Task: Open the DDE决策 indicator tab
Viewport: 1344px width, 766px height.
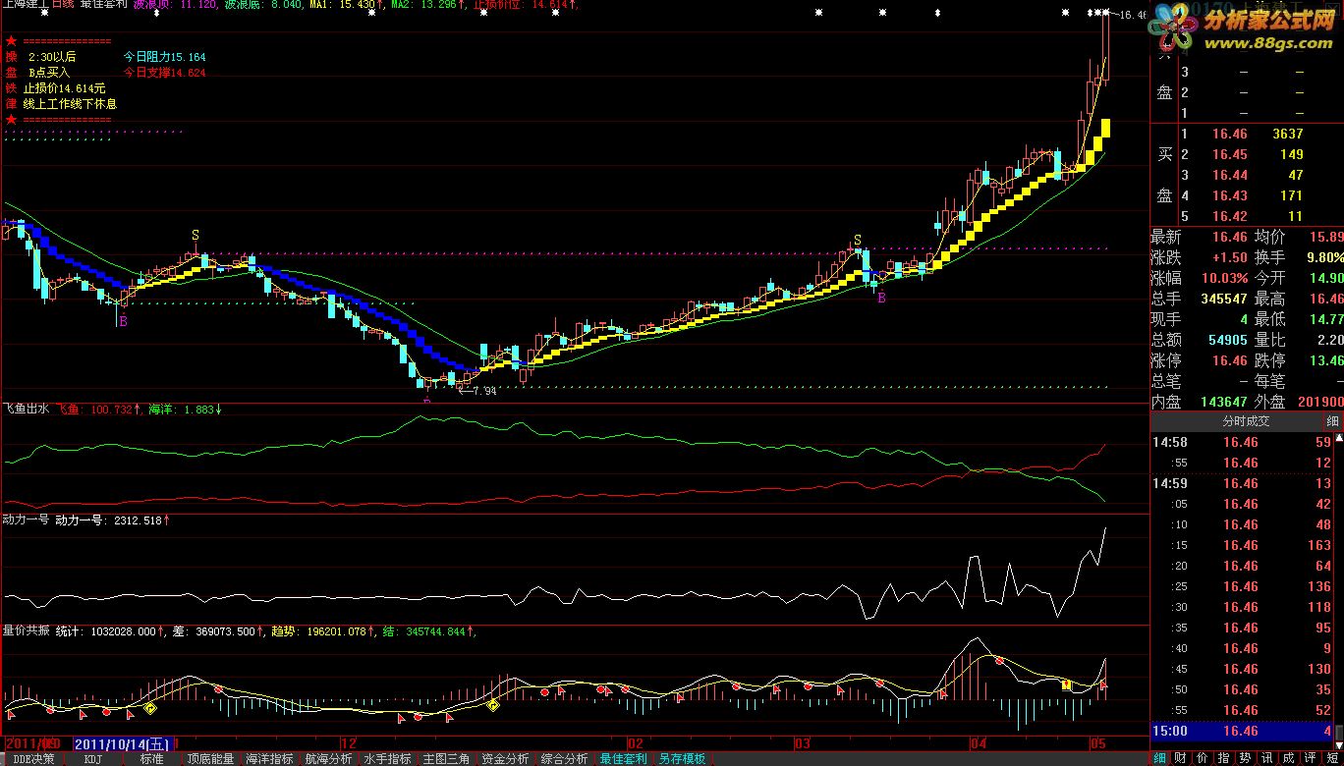Action: (33, 759)
